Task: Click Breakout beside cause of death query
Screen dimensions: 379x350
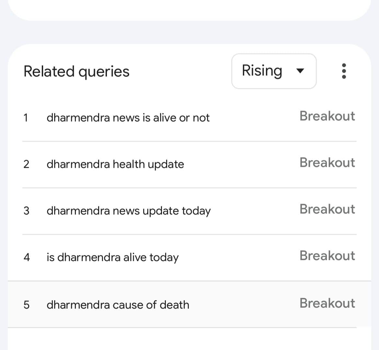Action: click(327, 303)
